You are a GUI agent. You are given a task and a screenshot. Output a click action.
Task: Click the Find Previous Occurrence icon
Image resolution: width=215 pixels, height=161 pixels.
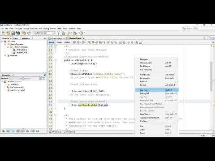93,42
